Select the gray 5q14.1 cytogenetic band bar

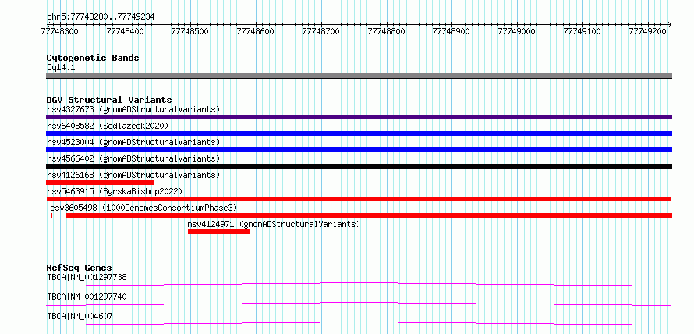pyautogui.click(x=359, y=76)
